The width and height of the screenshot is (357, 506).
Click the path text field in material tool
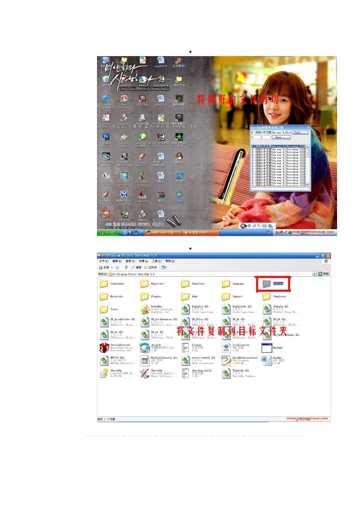pyautogui.click(x=271, y=133)
